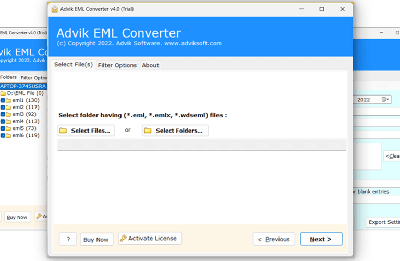Click the eml6 folder icon in tree
Viewport: 400px width, 261px height.
(x=8, y=135)
